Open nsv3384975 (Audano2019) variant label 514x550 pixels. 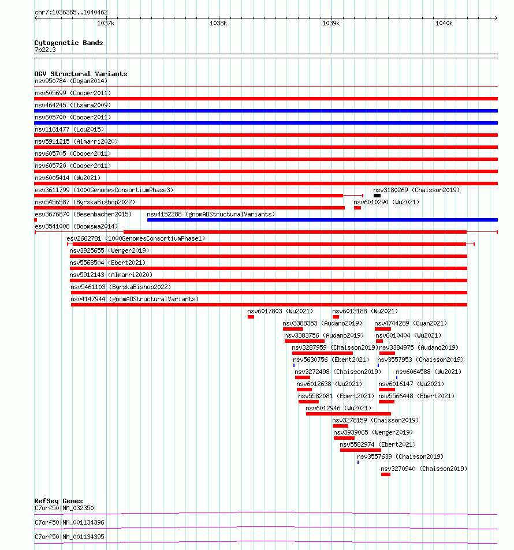pyautogui.click(x=419, y=347)
